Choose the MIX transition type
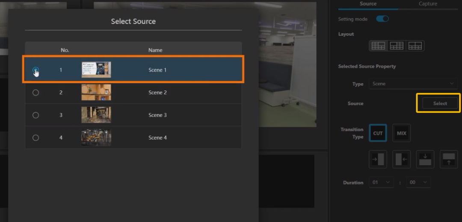This screenshot has height=222, width=462. (402, 133)
